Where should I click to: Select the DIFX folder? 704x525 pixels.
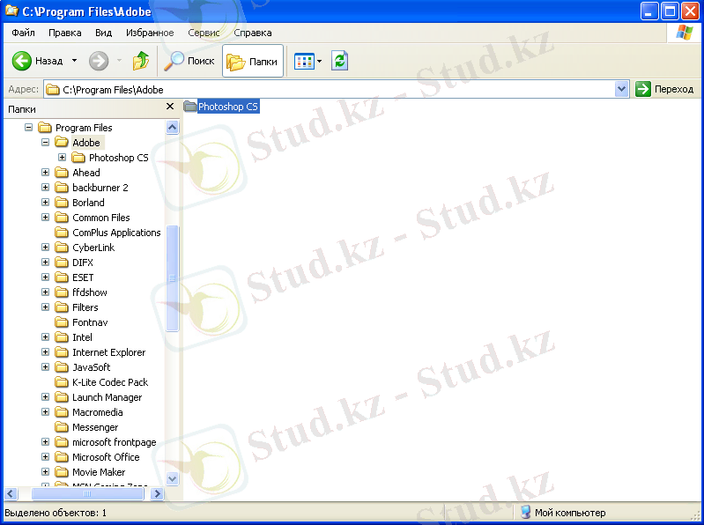click(x=83, y=262)
